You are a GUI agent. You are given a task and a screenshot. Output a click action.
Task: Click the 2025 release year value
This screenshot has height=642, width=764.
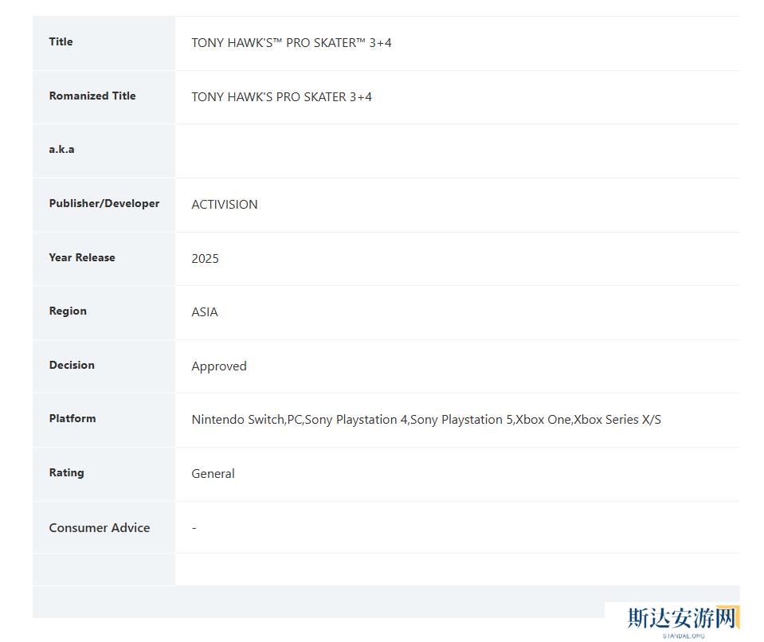pyautogui.click(x=205, y=259)
